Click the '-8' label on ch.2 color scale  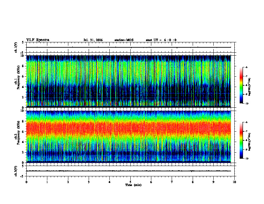(246, 140)
